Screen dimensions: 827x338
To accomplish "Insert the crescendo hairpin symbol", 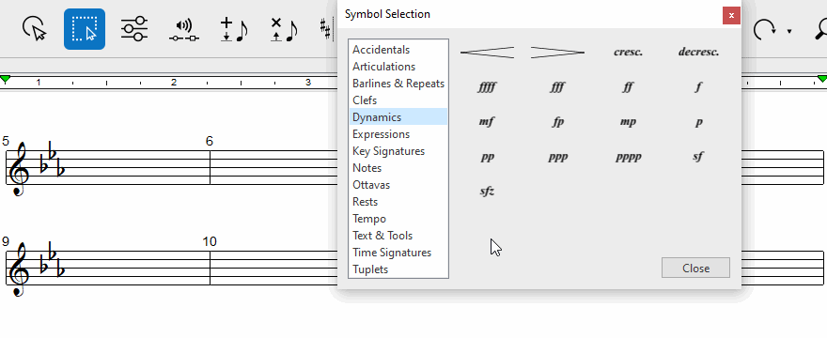I will click(x=487, y=53).
